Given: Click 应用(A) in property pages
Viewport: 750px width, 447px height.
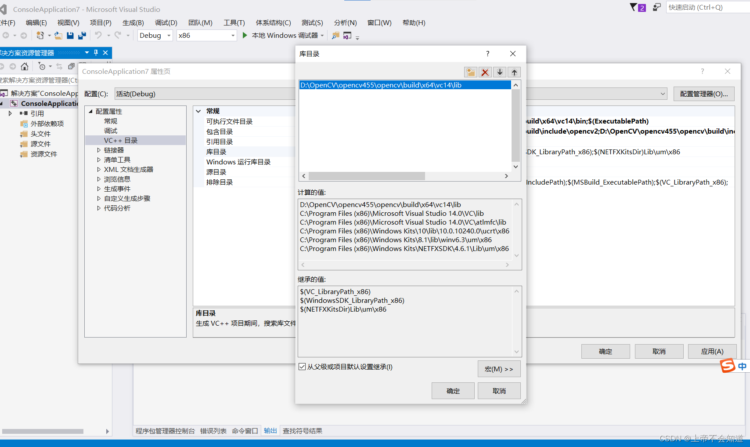Looking at the screenshot, I should coord(712,351).
